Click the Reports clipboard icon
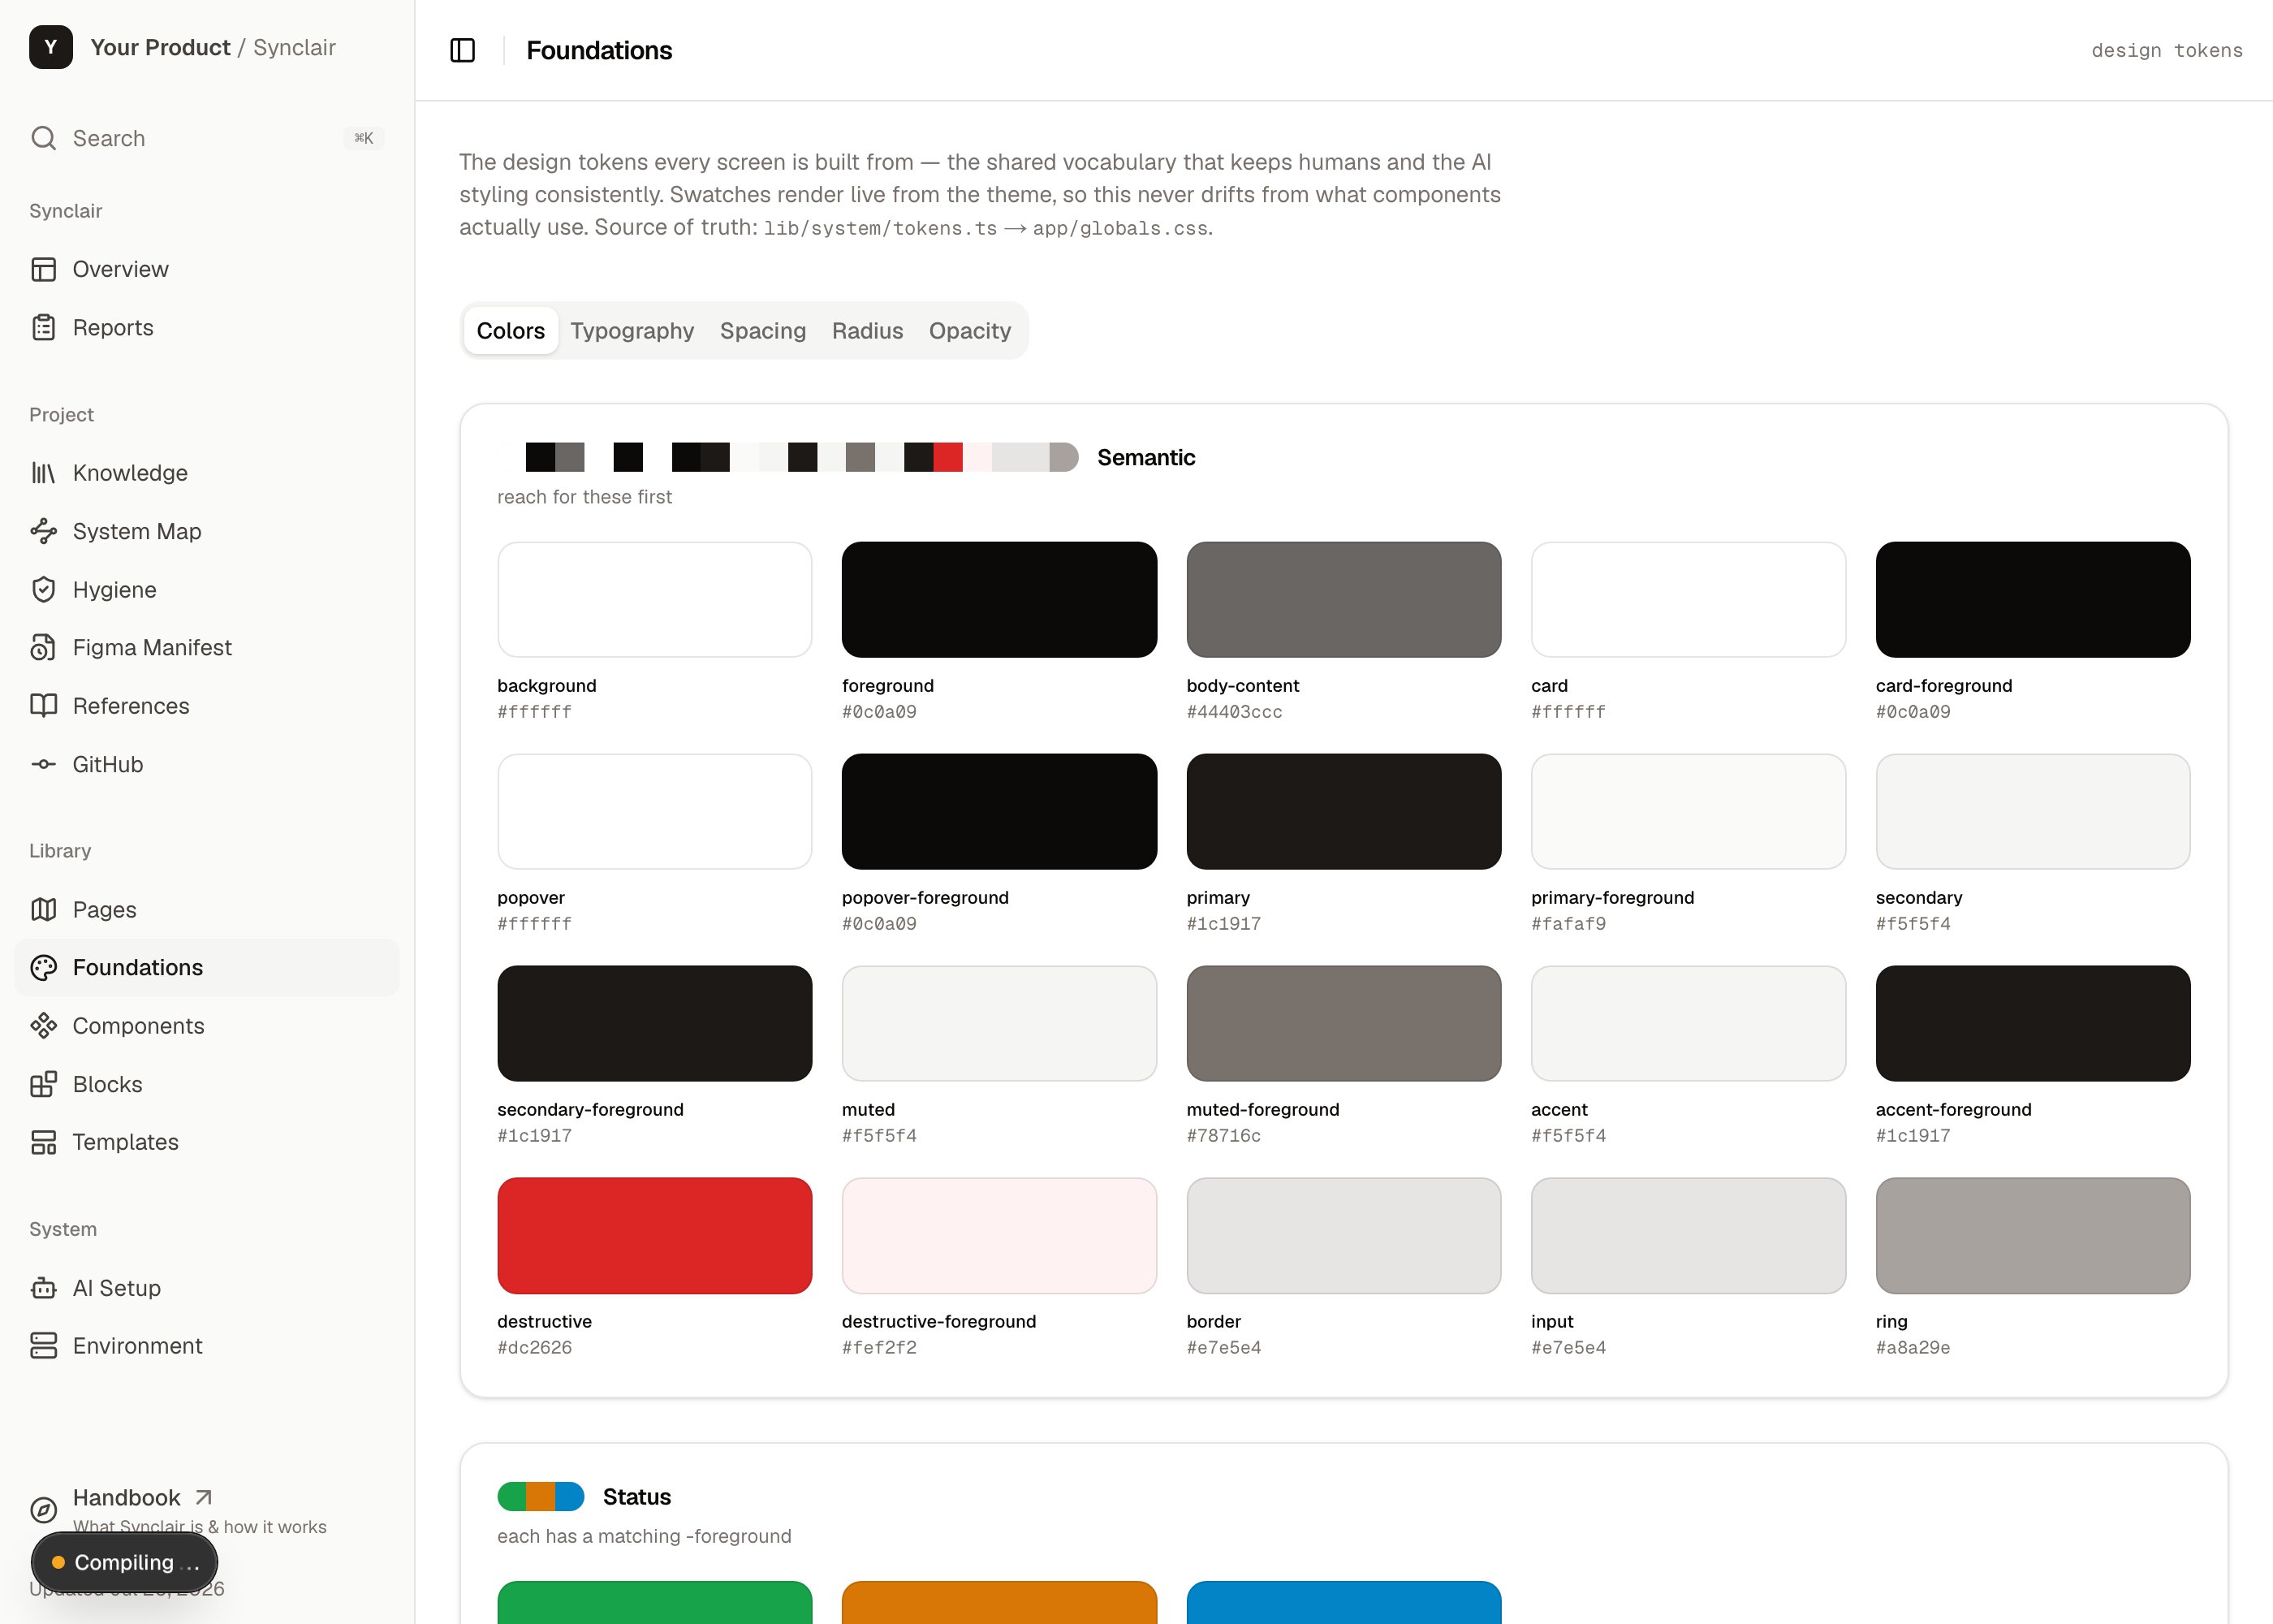The image size is (2273, 1624). pos(44,327)
